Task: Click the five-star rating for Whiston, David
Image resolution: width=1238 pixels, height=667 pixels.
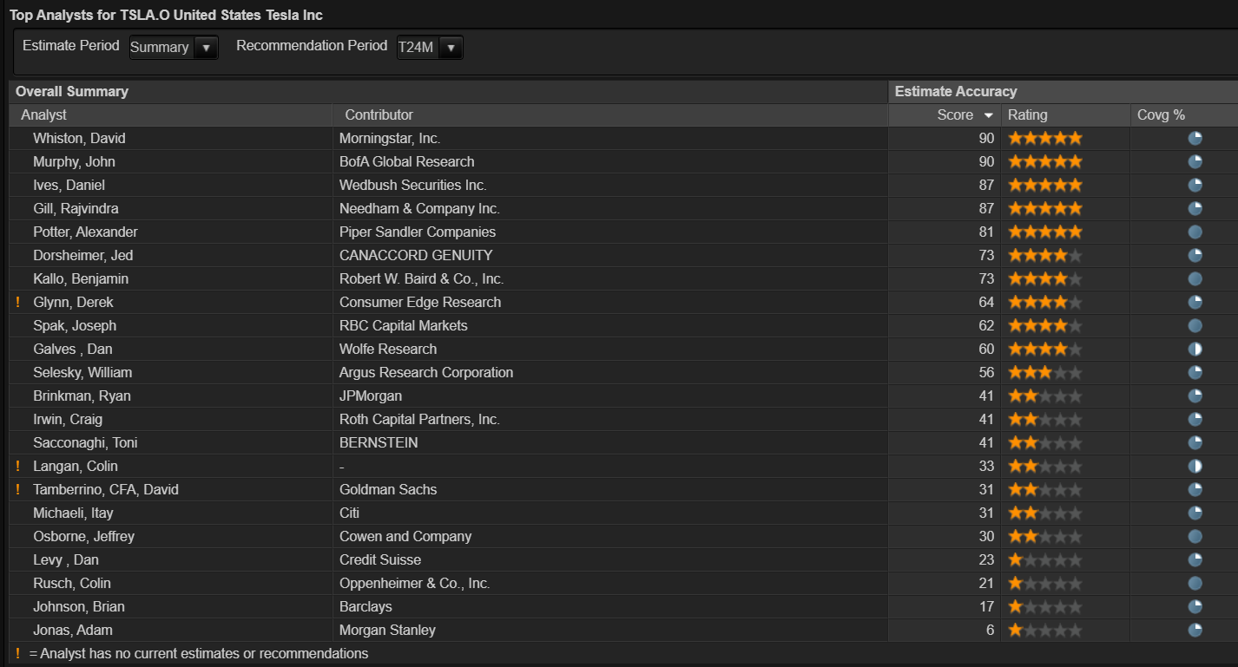Action: click(1045, 138)
